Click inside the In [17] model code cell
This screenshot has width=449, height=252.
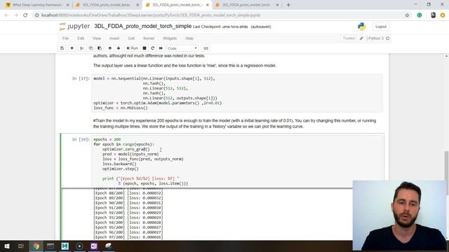pyautogui.click(x=237, y=93)
